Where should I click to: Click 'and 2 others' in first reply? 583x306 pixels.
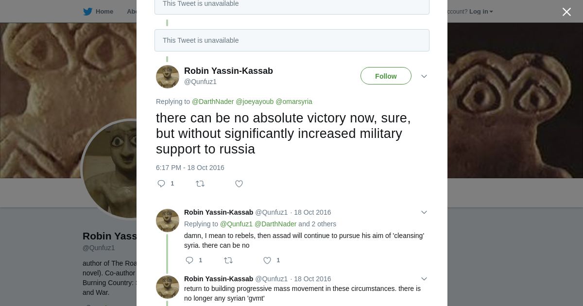317,224
